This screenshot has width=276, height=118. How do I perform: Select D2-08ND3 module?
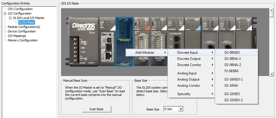point(236,53)
